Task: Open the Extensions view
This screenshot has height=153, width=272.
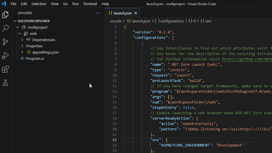Action: [5, 69]
